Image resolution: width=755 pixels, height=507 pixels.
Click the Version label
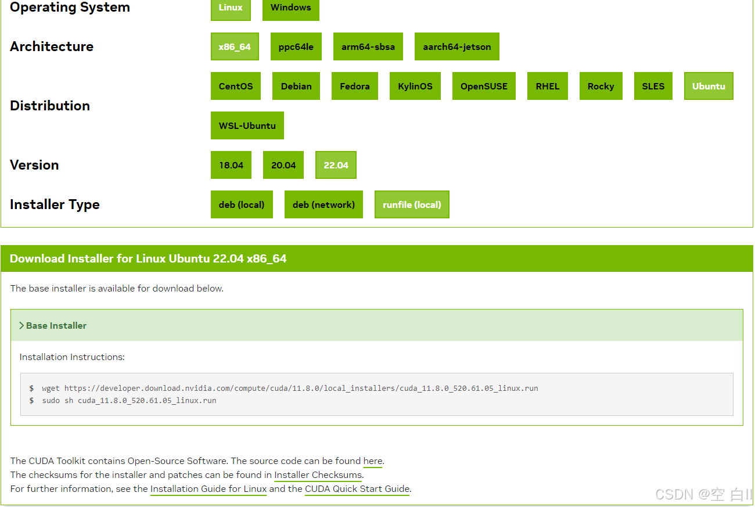pyautogui.click(x=34, y=165)
